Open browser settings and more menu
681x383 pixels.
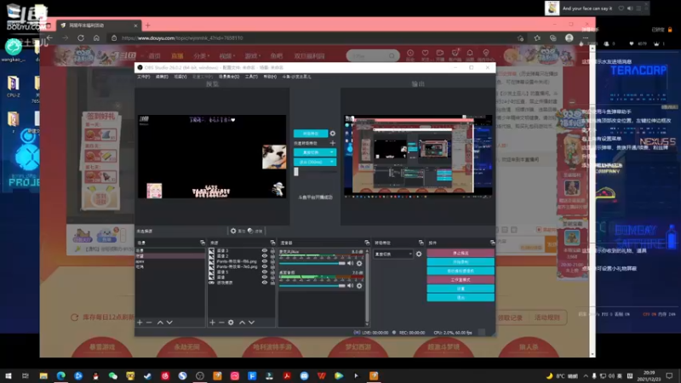pyautogui.click(x=586, y=37)
